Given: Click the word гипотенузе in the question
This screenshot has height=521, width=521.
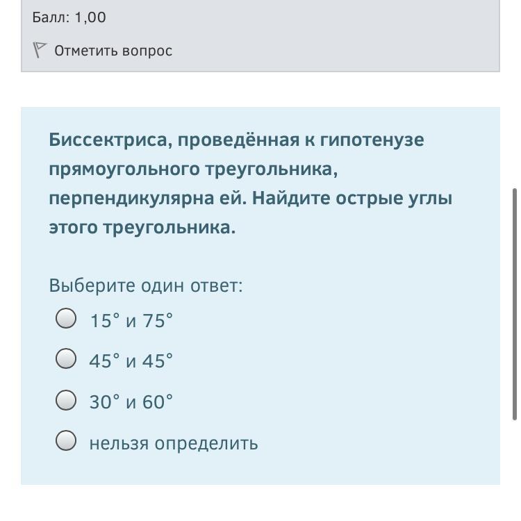Looking at the screenshot, I should tap(381, 140).
